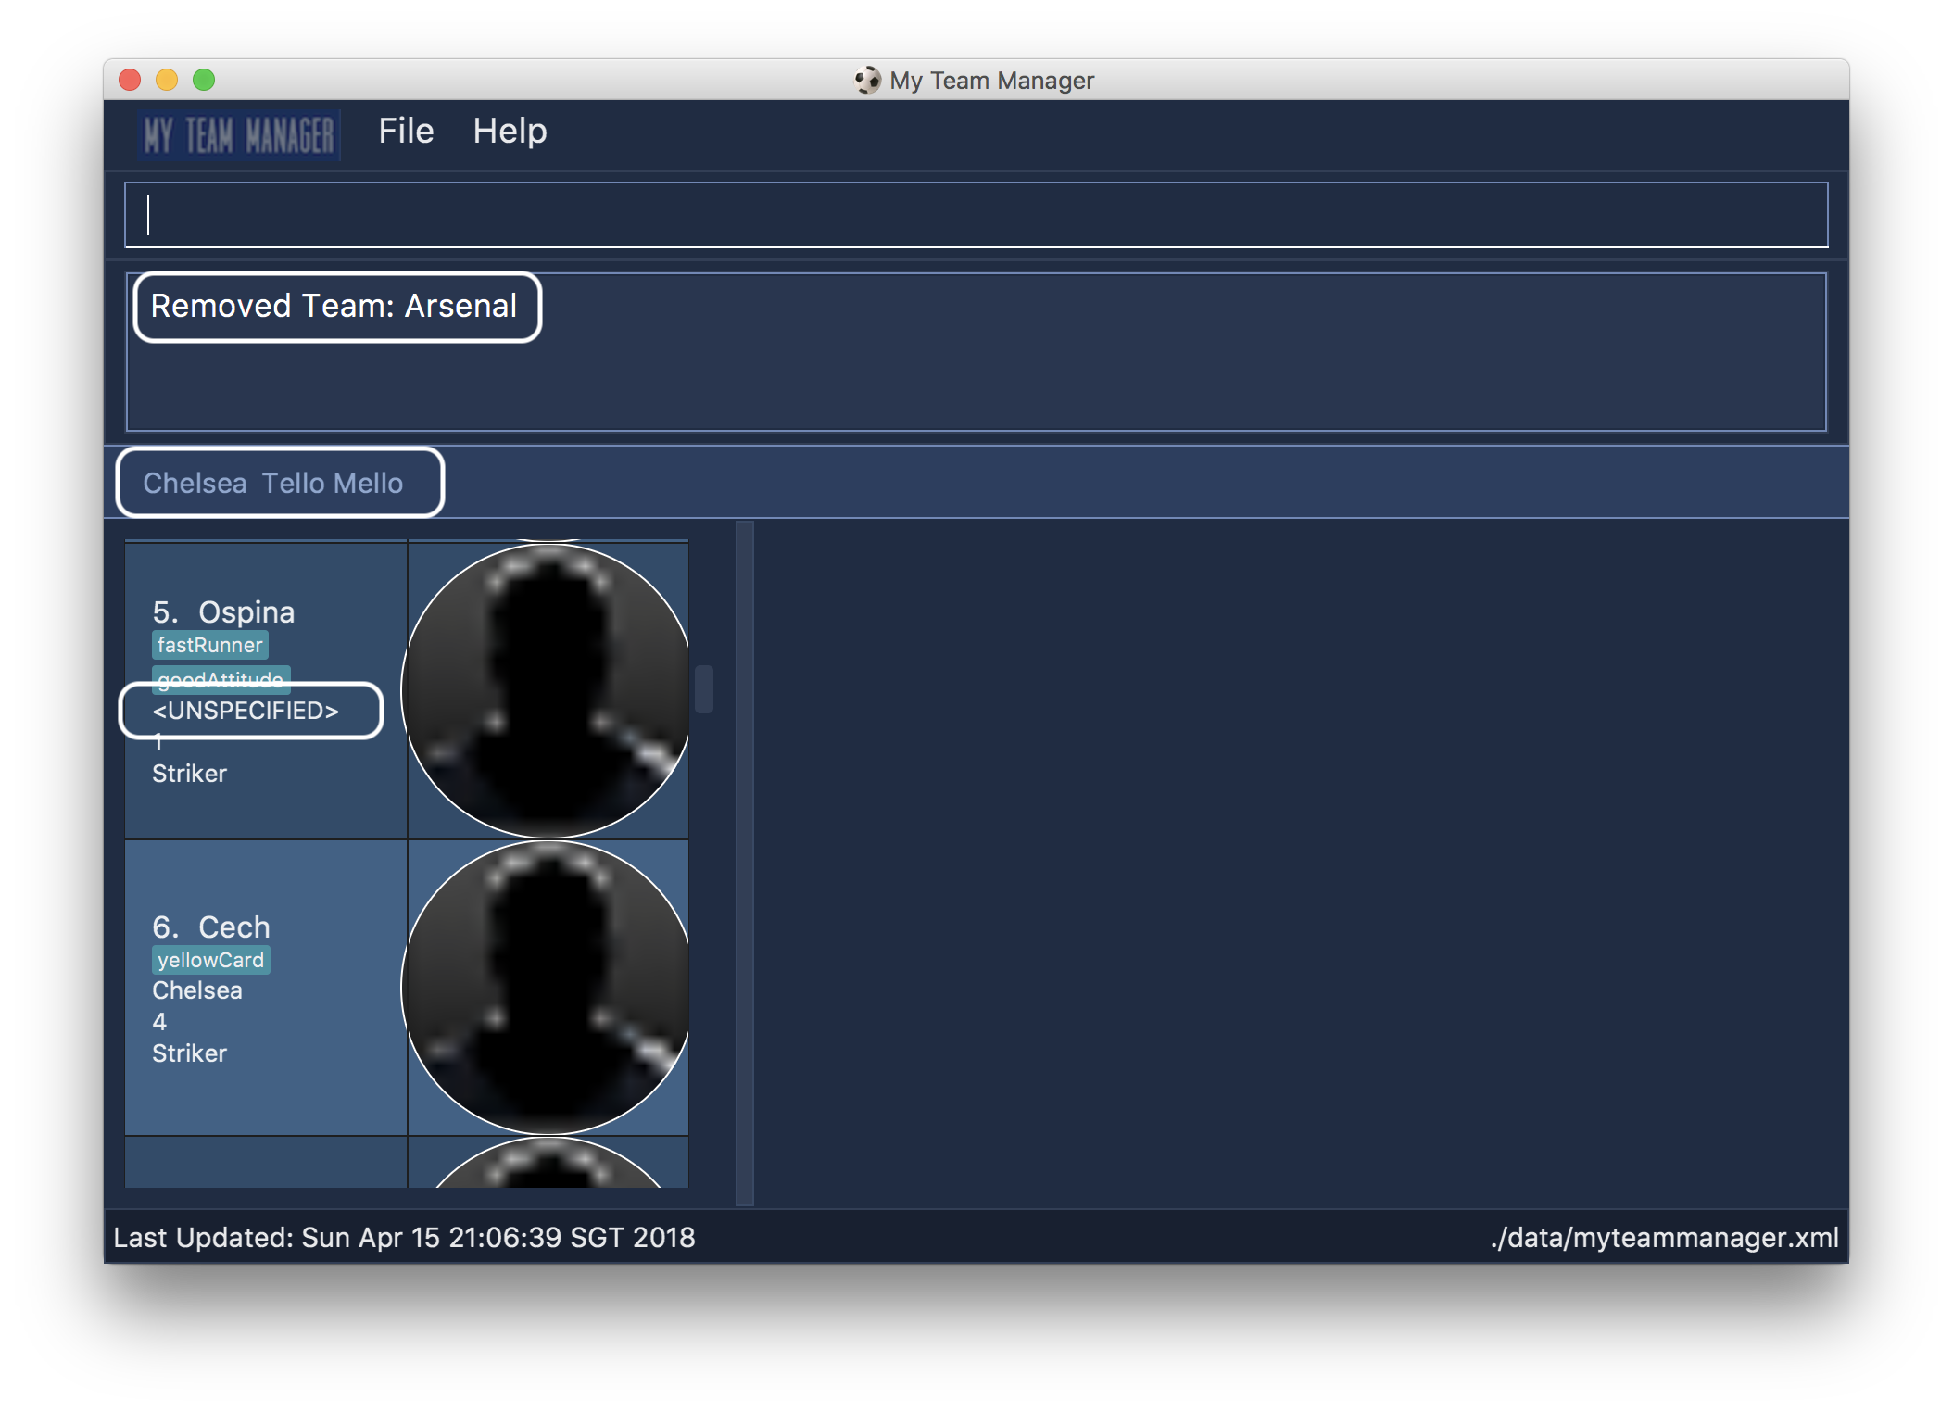Screen dimensions: 1953x1412
Task: Maximize the window with the green button
Action: 204,81
